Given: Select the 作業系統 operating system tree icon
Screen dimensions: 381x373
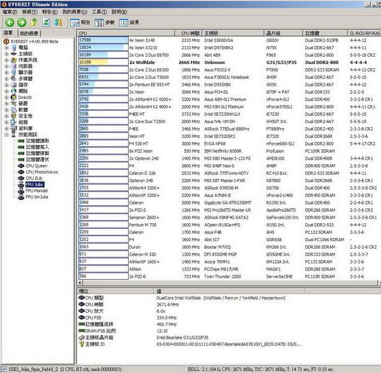Looking at the screenshot, I should click(x=14, y=60).
